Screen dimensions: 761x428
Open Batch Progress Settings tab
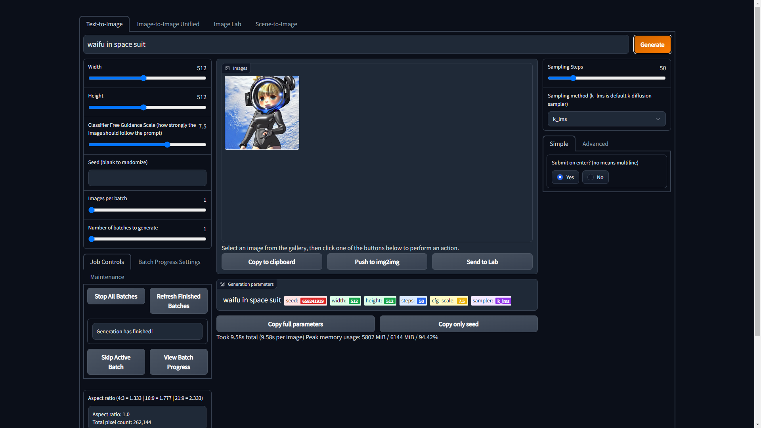coord(169,262)
